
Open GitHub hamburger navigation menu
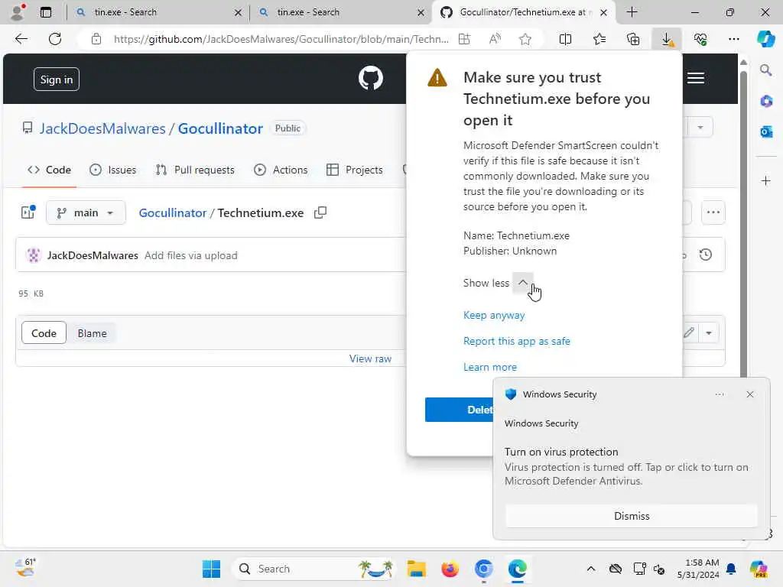[x=696, y=79]
